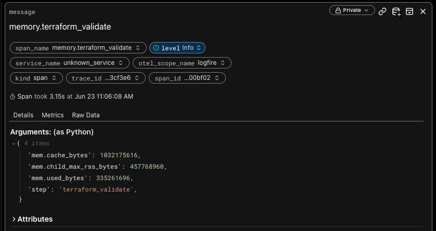Collapse the 4 items arguments dictionary
This screenshot has height=231, width=436.
tap(14, 144)
